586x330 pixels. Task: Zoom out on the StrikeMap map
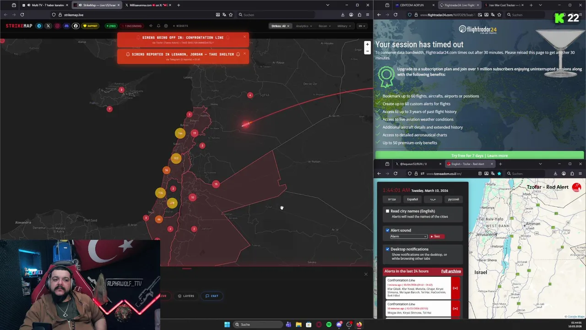click(367, 51)
